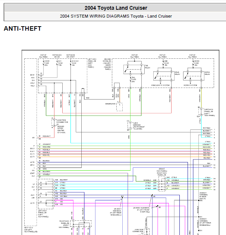Click the WHT/BLK label at wire end 1
Screen dimensions: 226x235
[207, 128]
